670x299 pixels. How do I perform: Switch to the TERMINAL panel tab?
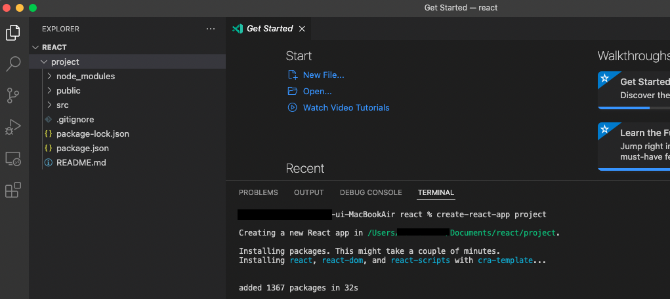[436, 192]
